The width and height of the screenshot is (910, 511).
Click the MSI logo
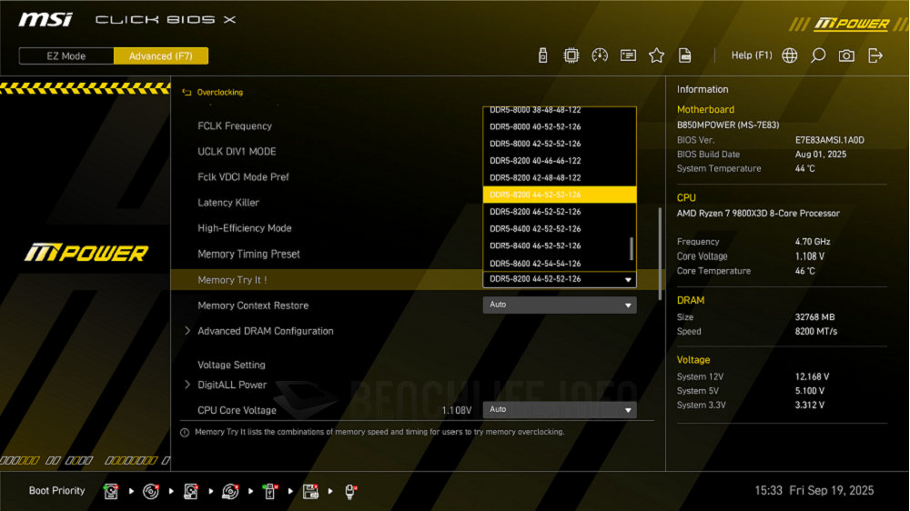tap(45, 20)
